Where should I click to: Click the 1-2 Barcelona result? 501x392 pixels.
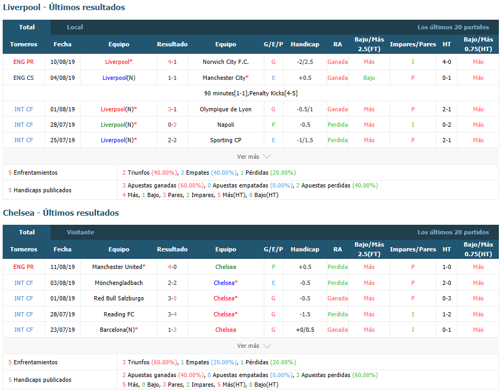pyautogui.click(x=172, y=330)
